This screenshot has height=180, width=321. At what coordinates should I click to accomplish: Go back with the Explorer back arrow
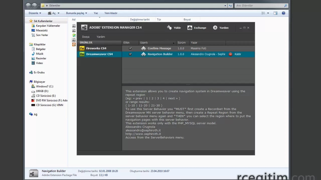(28, 5)
